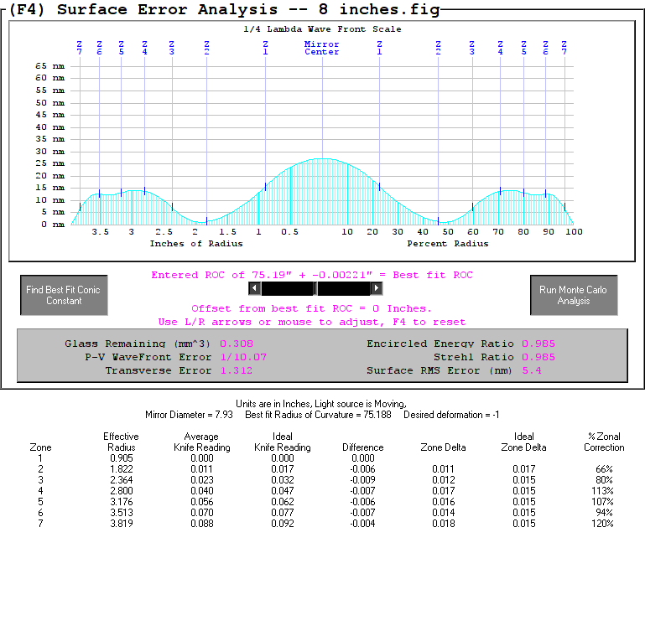Viewport: 645px width, 641px height.
Task: Select Z3 marker on the Percent Radius side
Action: tap(471, 48)
